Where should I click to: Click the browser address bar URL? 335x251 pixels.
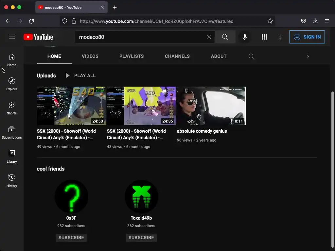[x=157, y=21]
